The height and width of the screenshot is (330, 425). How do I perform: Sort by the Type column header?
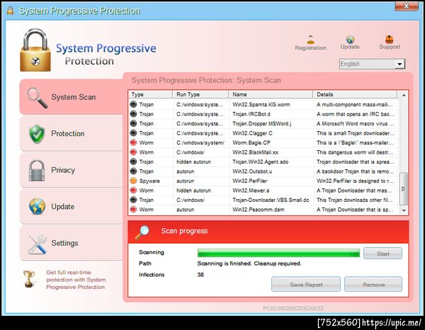tap(150, 94)
